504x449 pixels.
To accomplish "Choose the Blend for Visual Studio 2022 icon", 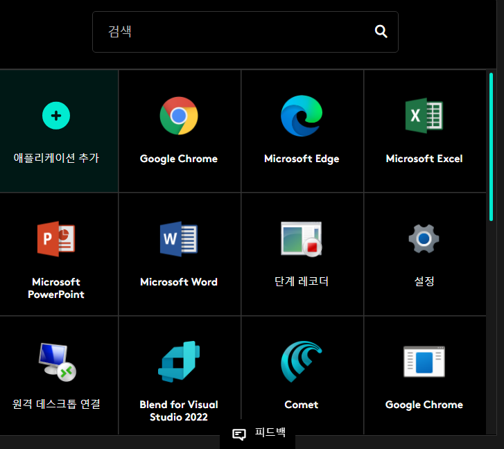I will [x=179, y=362].
